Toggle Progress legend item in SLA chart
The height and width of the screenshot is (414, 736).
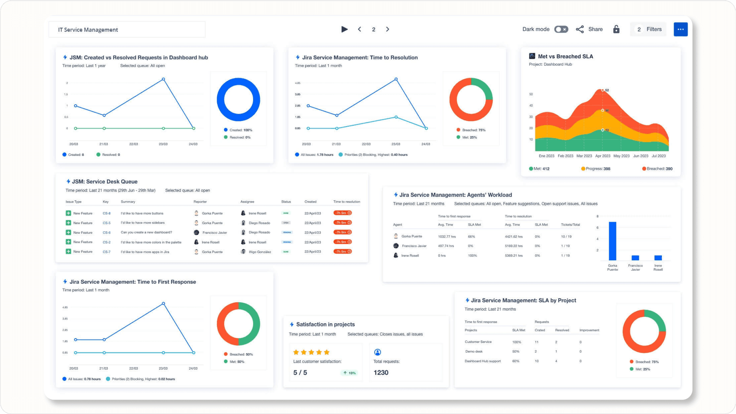[595, 169]
